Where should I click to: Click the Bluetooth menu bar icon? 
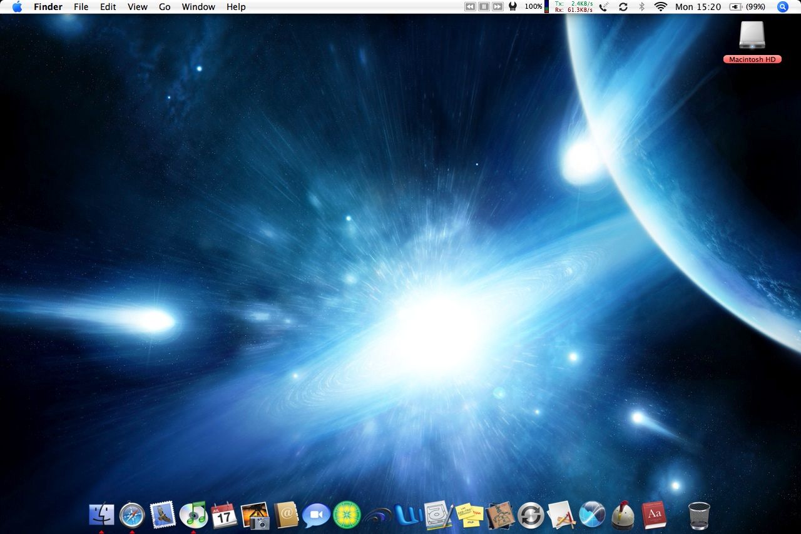pyautogui.click(x=641, y=7)
